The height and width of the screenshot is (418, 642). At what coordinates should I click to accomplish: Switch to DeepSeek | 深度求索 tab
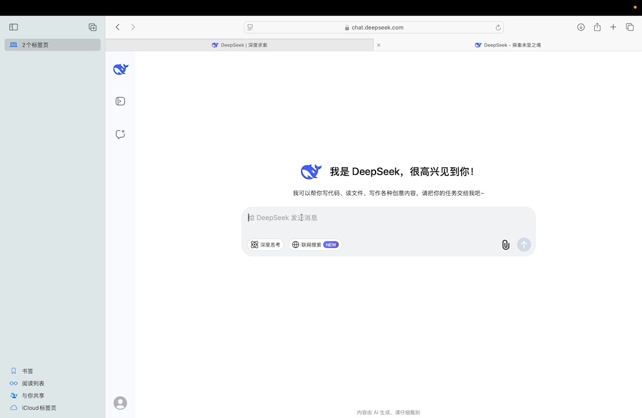point(240,45)
